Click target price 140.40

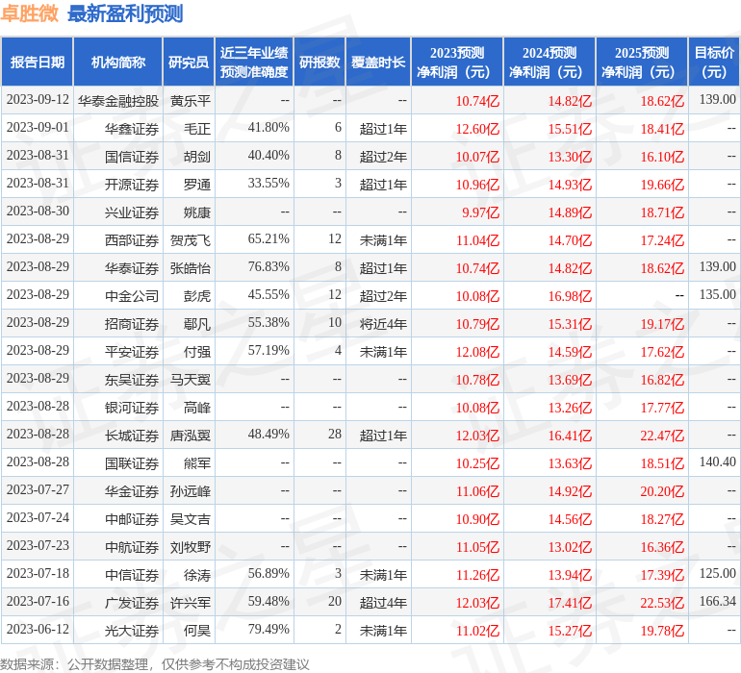tap(717, 461)
